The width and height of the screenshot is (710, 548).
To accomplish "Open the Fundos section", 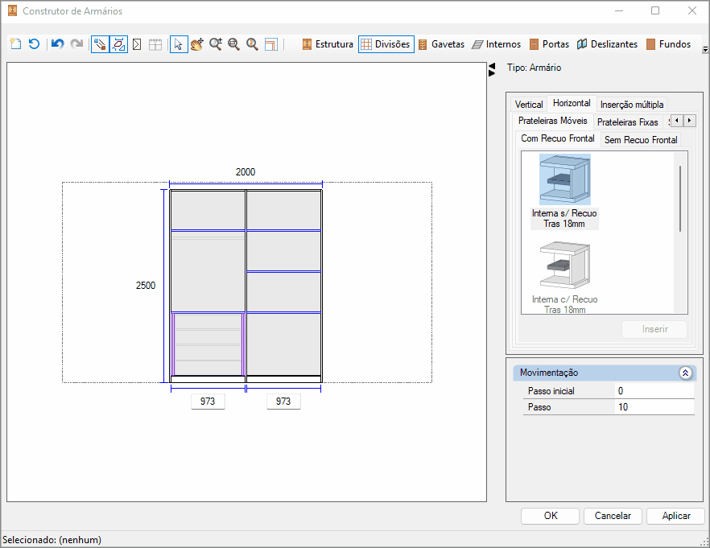I will coord(668,44).
